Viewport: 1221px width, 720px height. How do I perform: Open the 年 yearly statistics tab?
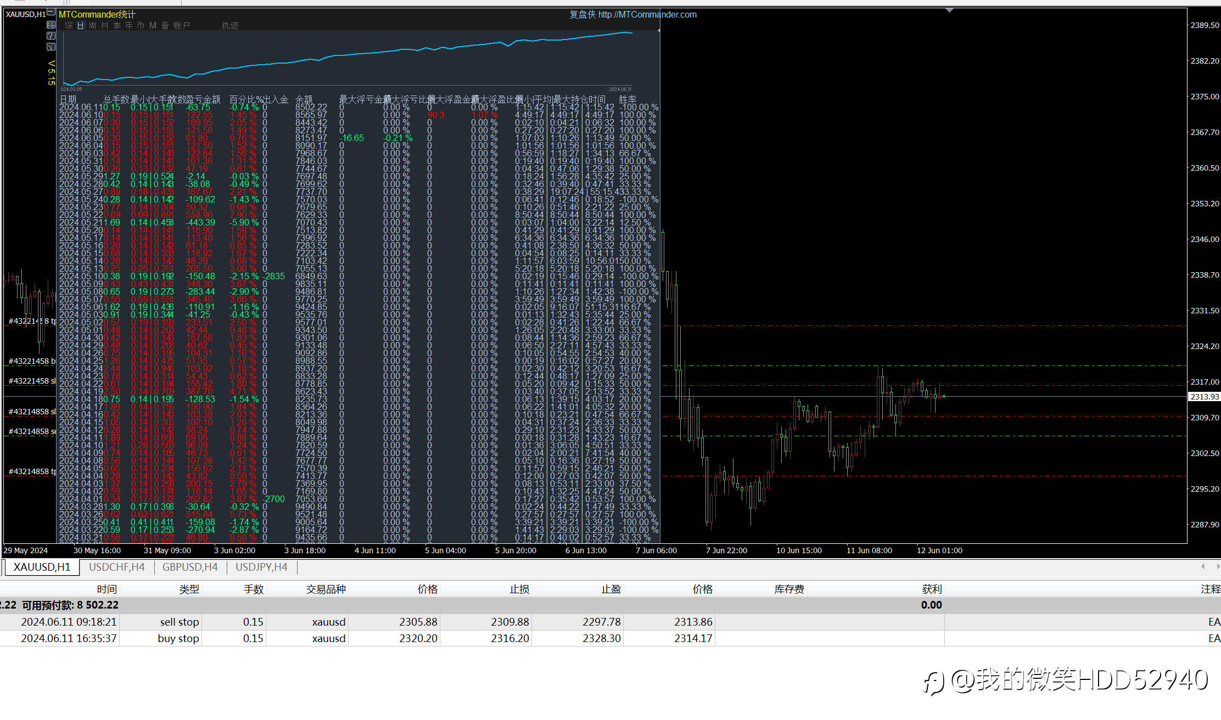pyautogui.click(x=129, y=25)
